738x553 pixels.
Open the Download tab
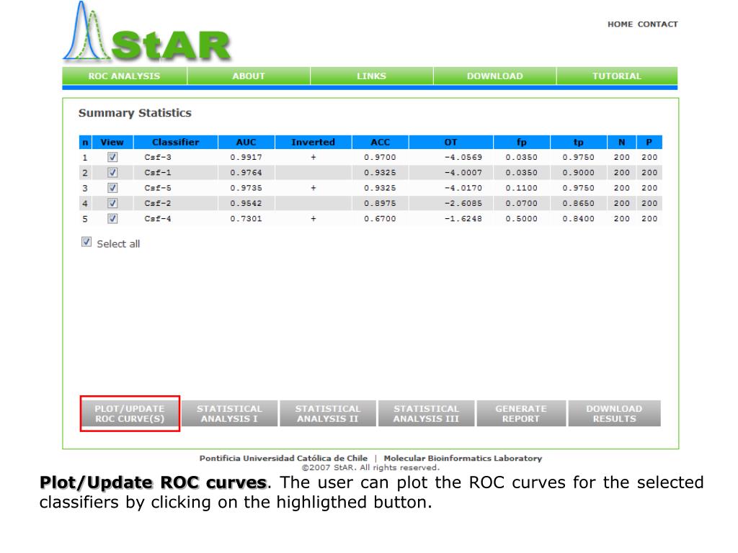[x=494, y=76]
